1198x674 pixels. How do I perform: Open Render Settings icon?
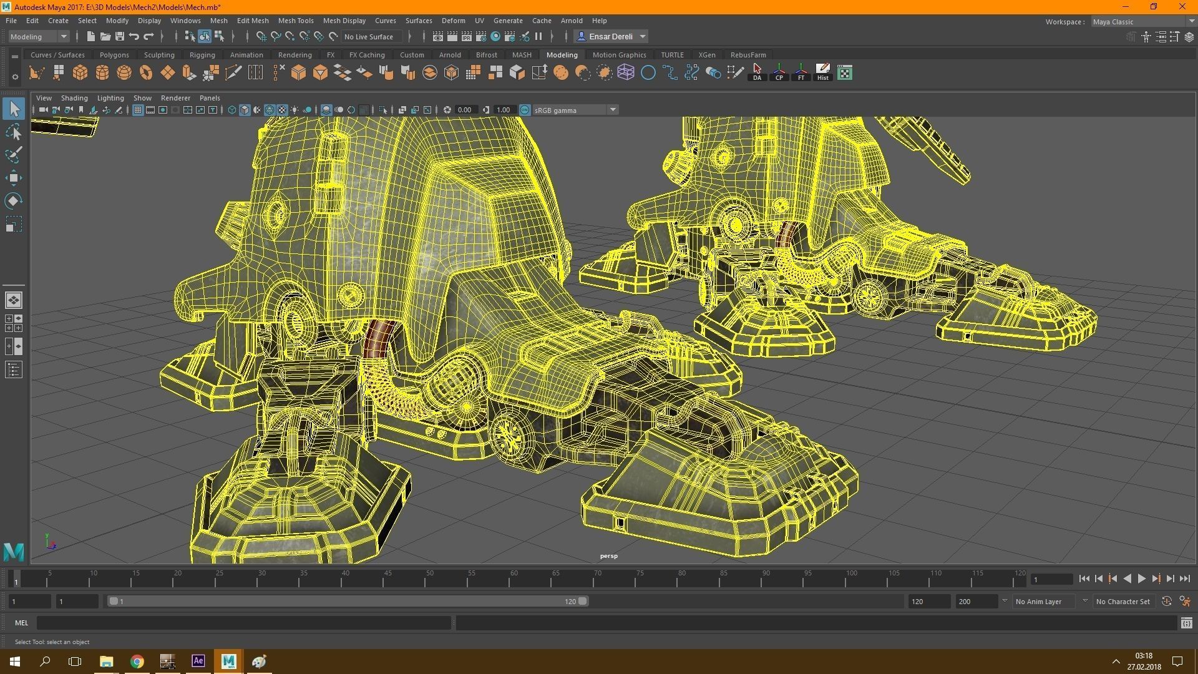pyautogui.click(x=481, y=36)
